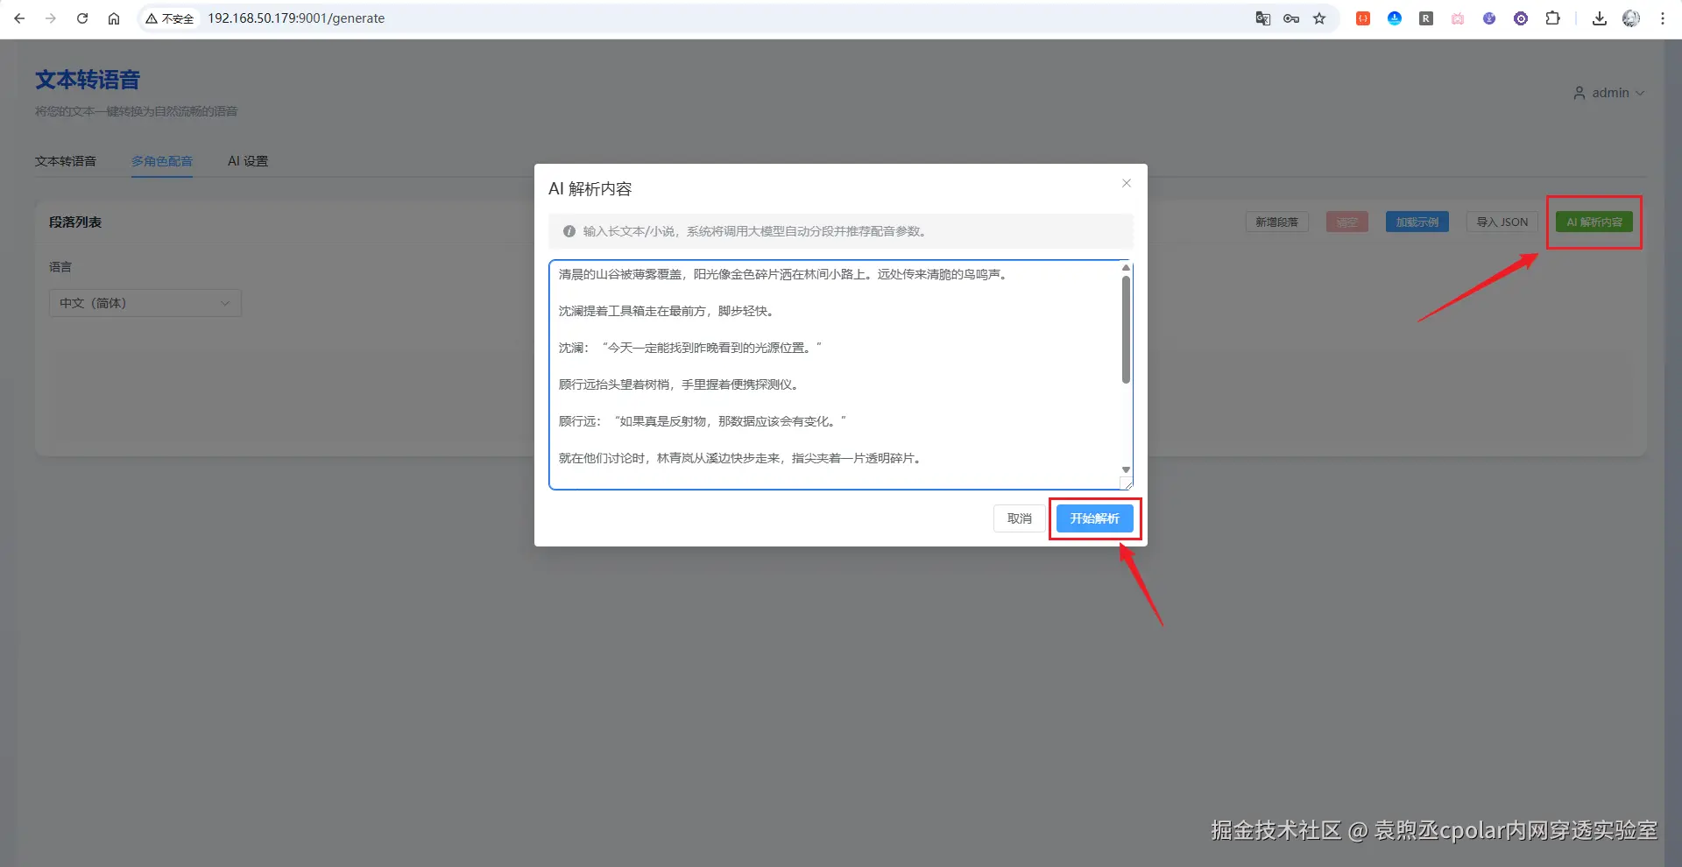Click the line 顾行远抬头望着树梢
Image resolution: width=1682 pixels, height=867 pixels.
(680, 384)
